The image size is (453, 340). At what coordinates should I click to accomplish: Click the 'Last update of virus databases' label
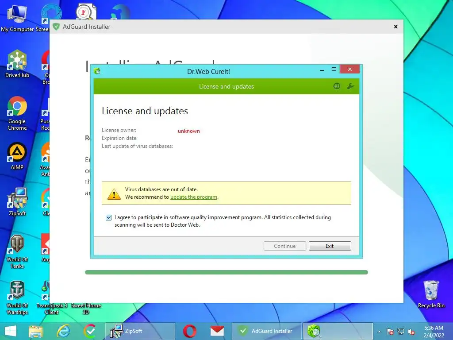click(x=137, y=146)
